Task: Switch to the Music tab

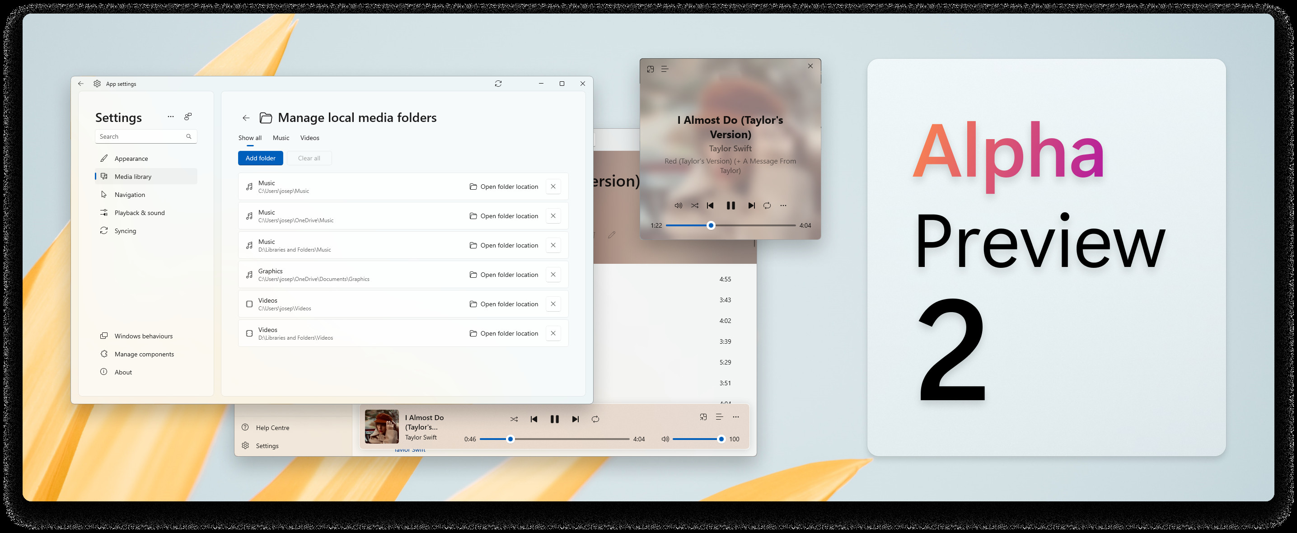Action: click(281, 138)
